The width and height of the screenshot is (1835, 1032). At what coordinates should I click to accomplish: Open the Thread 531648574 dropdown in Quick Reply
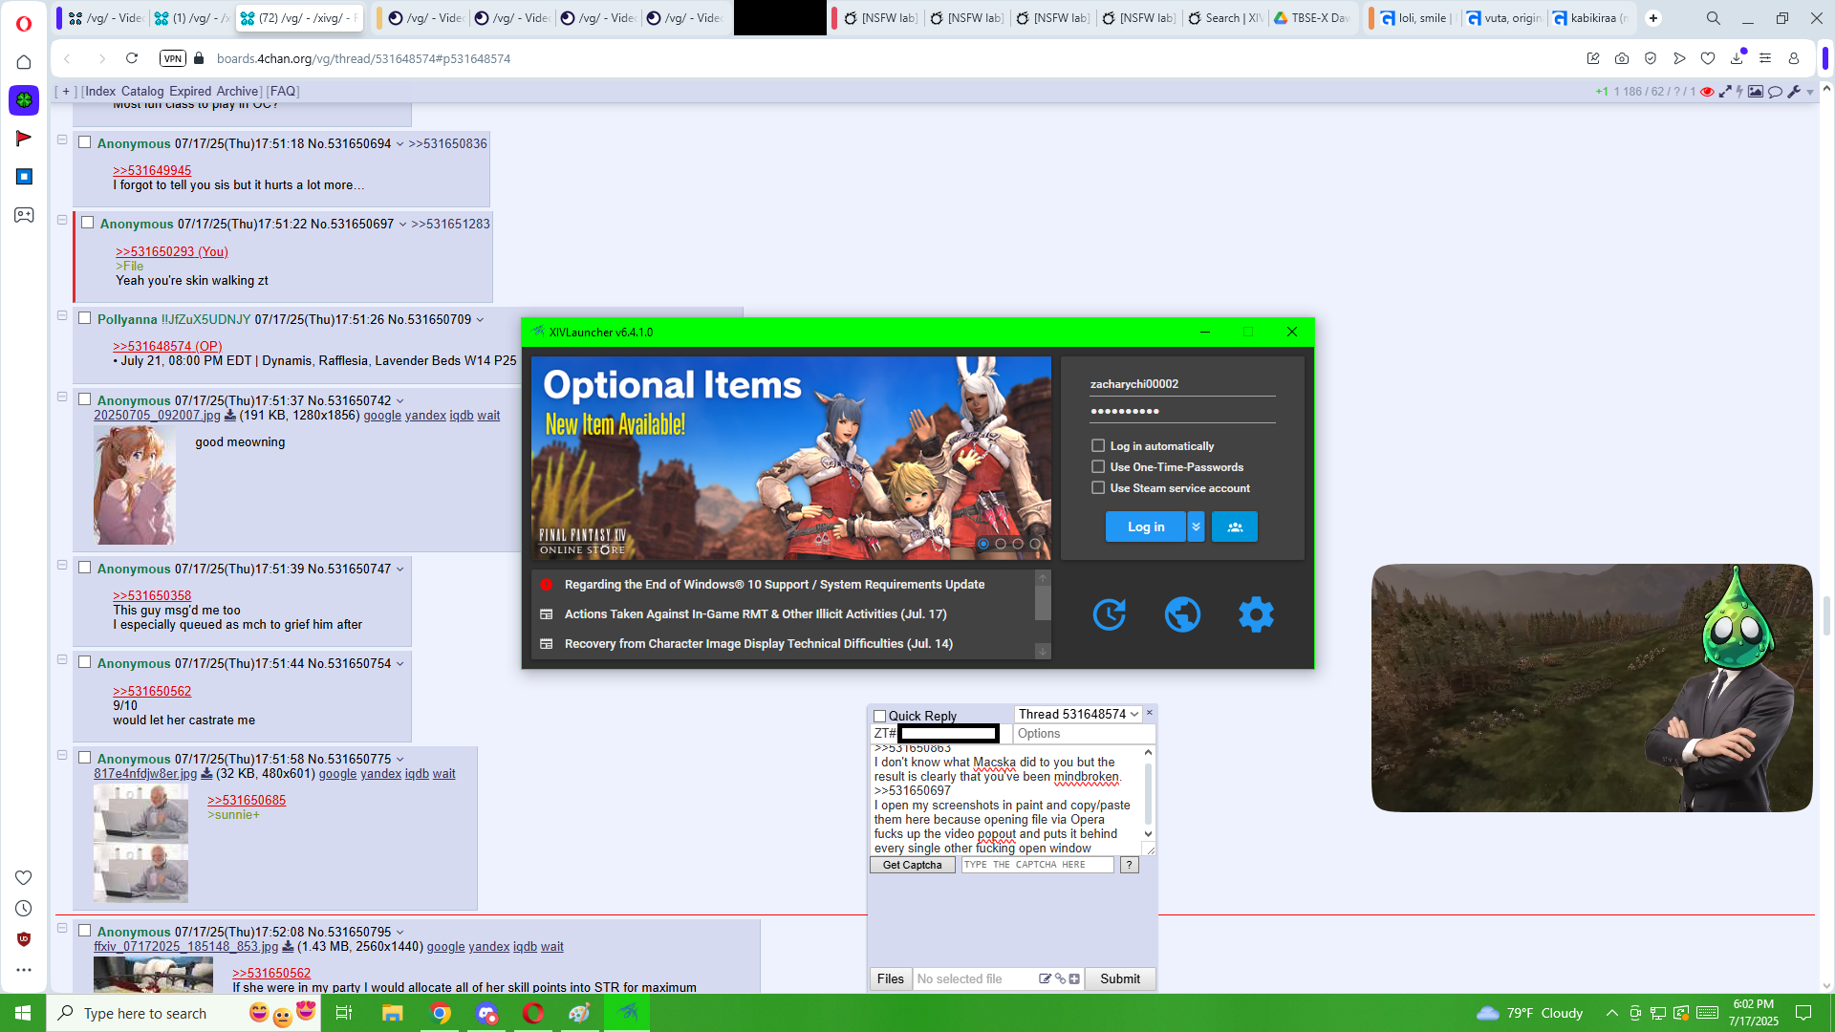coord(1078,714)
